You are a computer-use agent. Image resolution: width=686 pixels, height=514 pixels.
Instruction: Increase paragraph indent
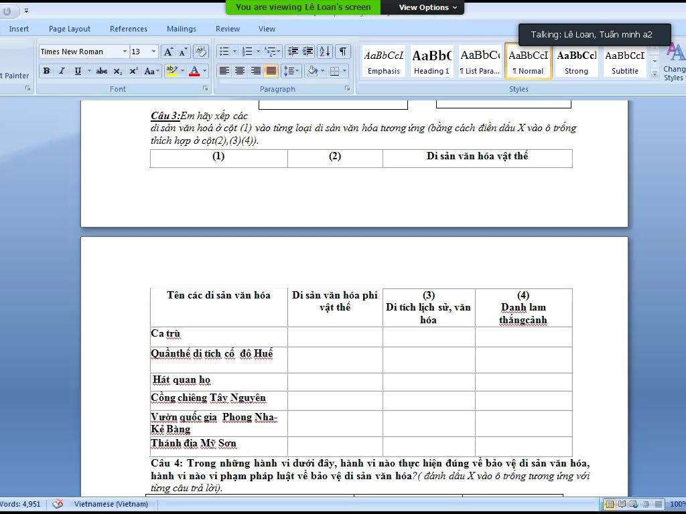point(308,52)
